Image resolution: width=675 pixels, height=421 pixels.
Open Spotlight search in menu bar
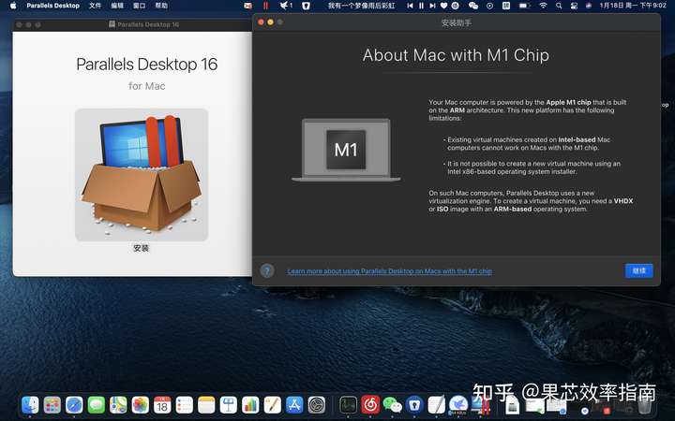tap(559, 6)
